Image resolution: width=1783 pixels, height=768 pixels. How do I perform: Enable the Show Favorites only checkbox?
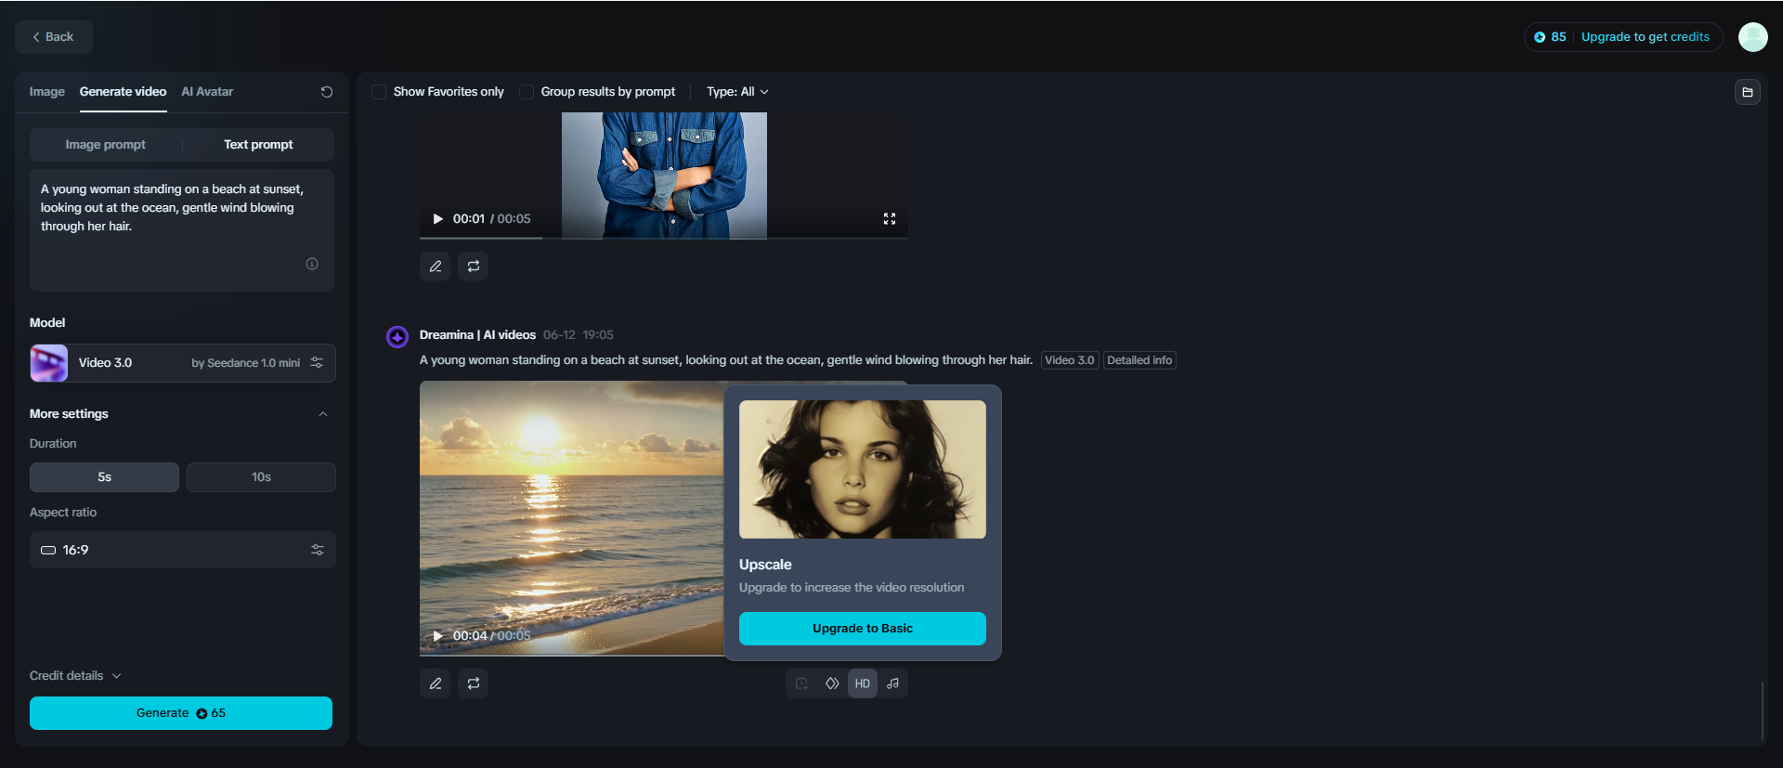[379, 92]
